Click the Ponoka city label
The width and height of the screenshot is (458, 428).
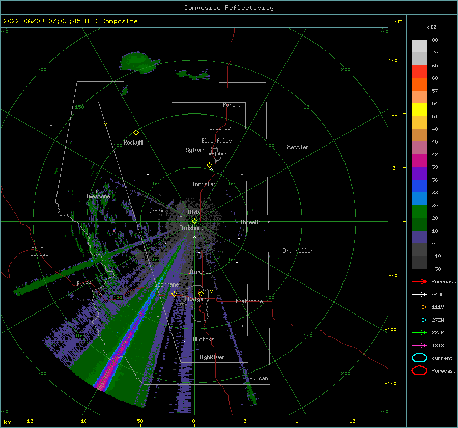(232, 105)
